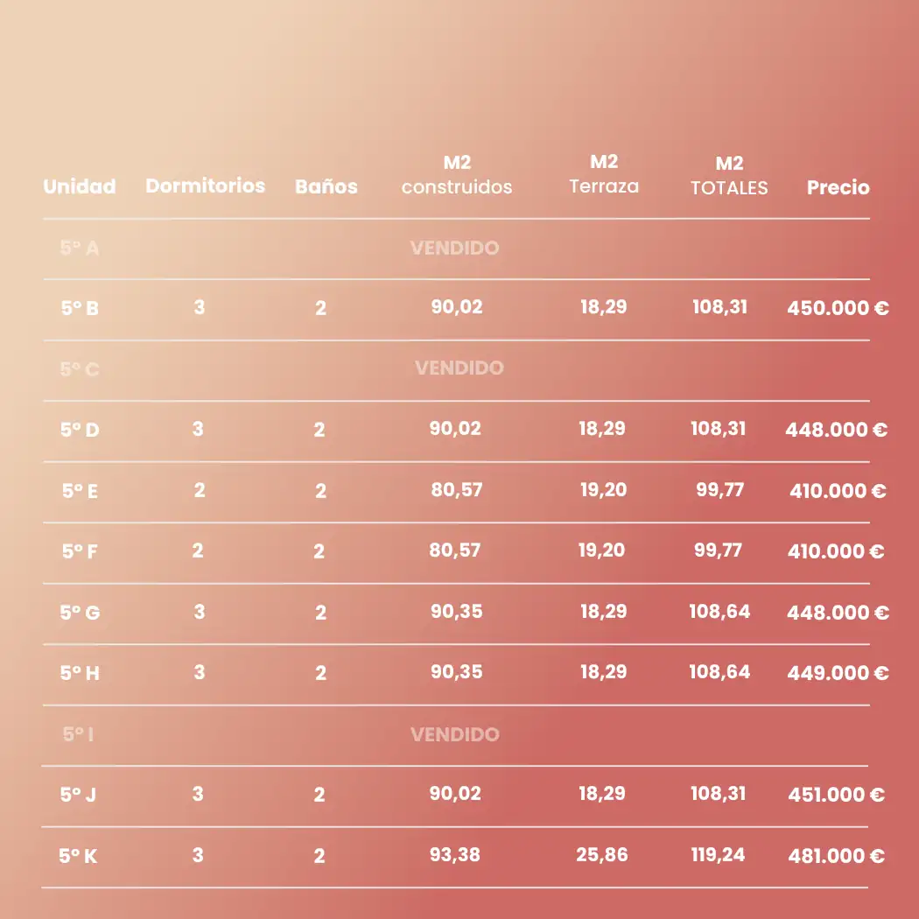Click the 5º F price of 410.000 €
Image resolution: width=919 pixels, height=919 pixels.
tap(837, 551)
